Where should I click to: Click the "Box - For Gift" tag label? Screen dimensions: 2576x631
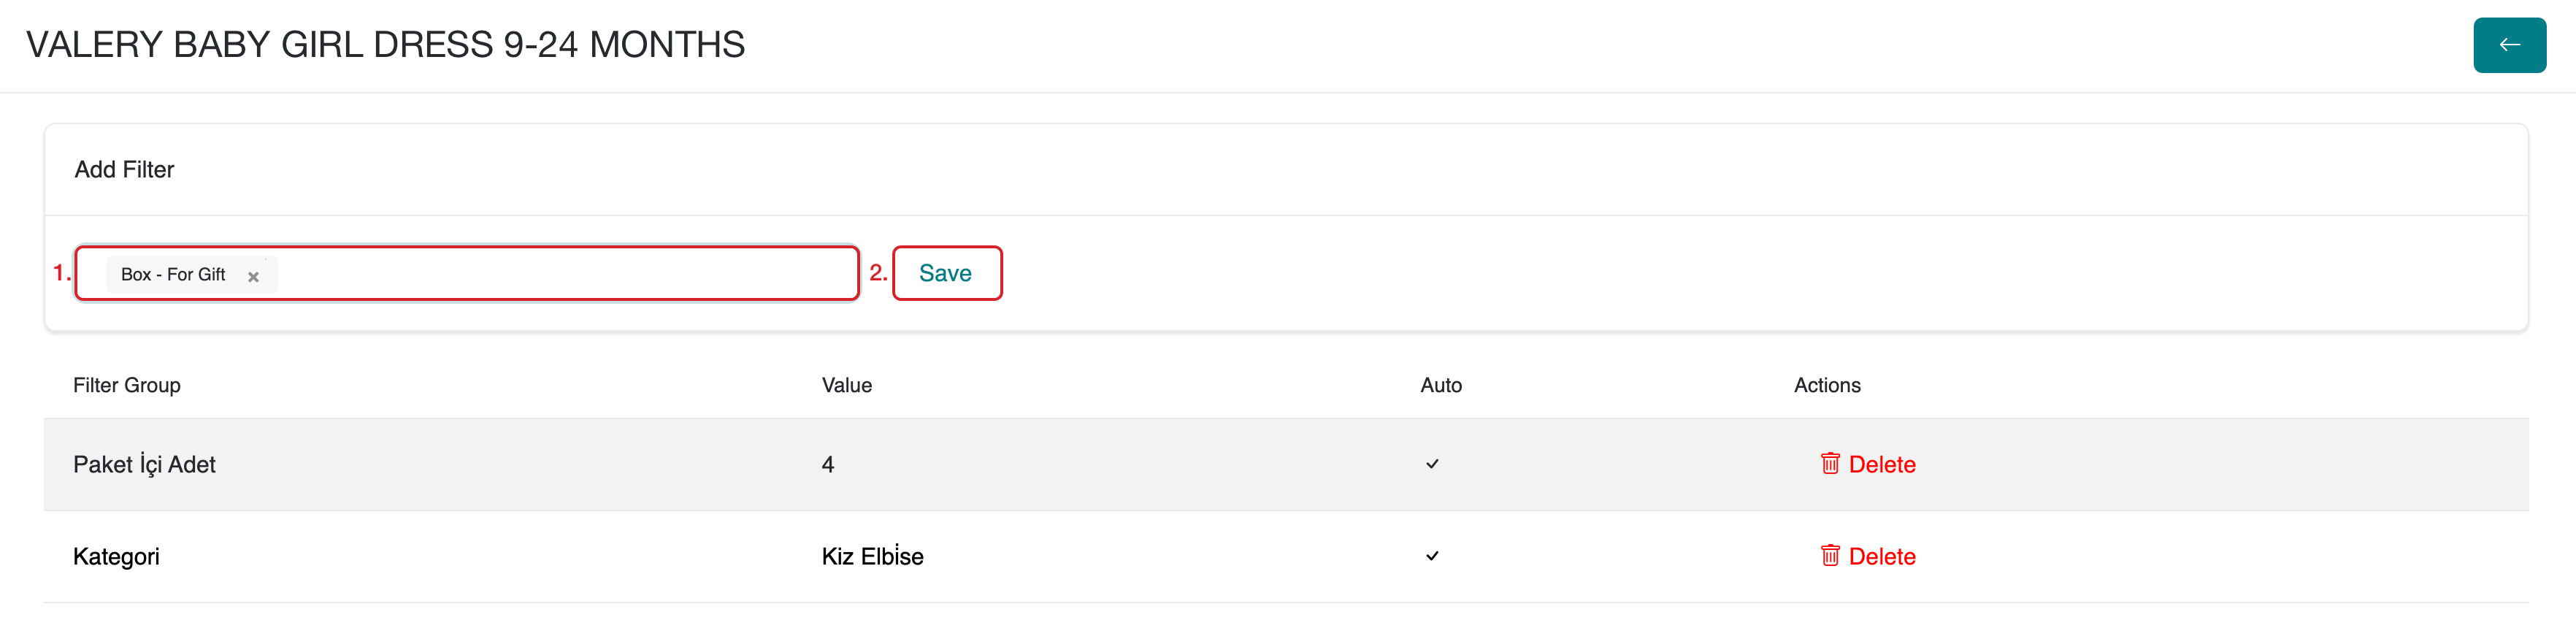[x=173, y=274]
